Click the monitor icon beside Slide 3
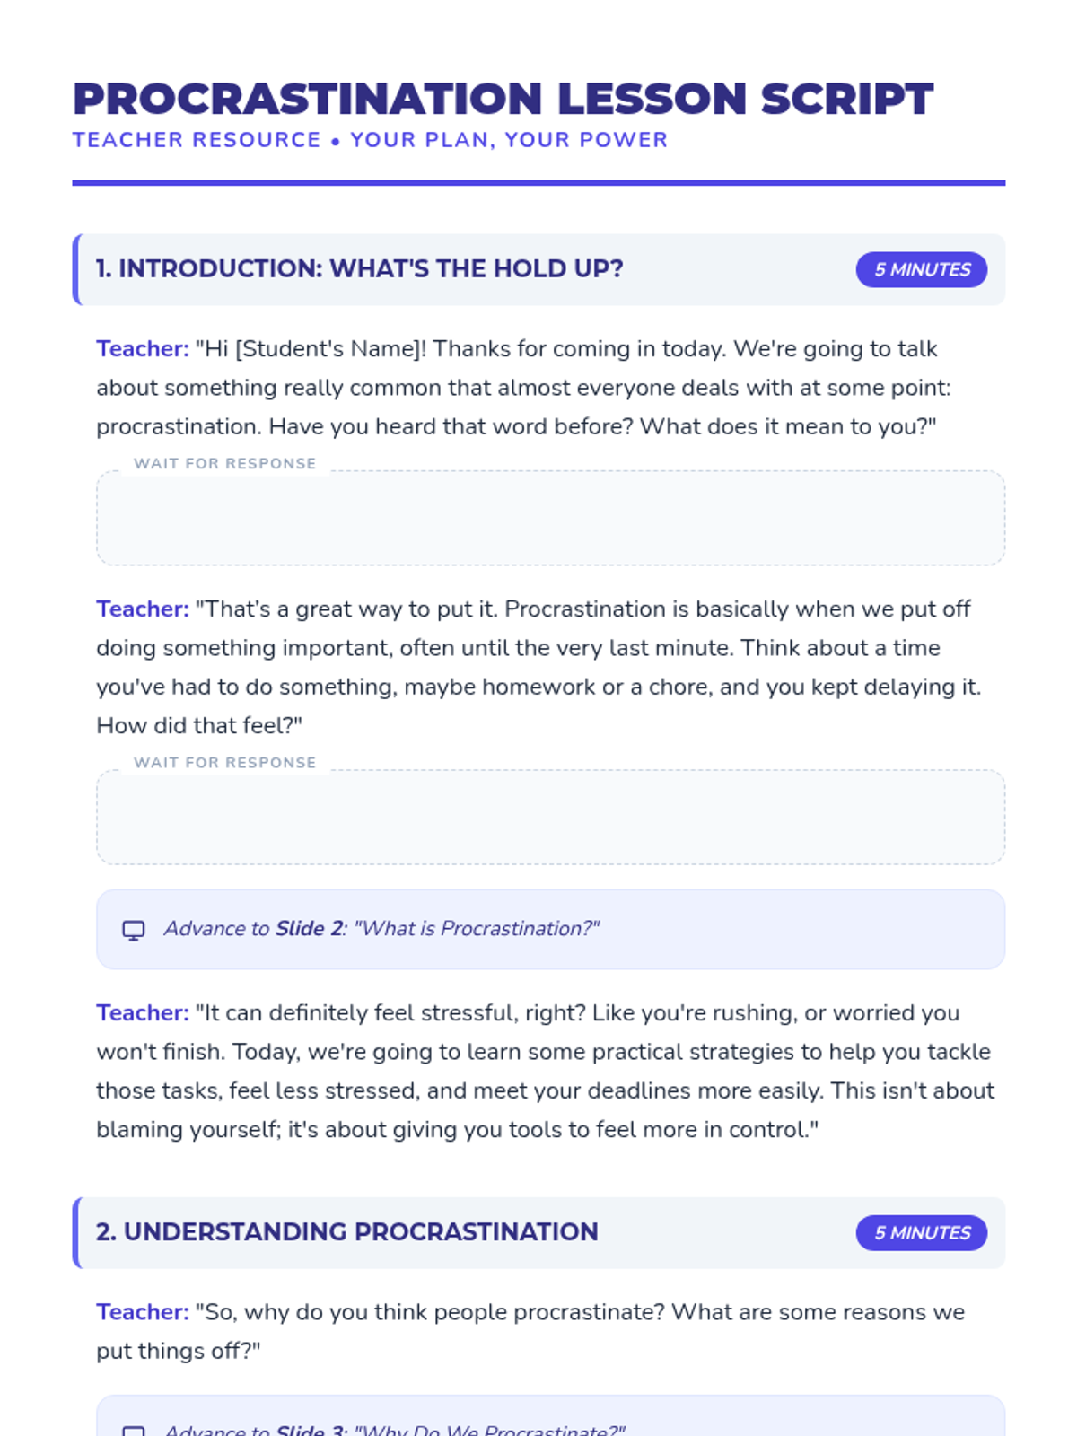1077x1436 pixels. 133,1431
